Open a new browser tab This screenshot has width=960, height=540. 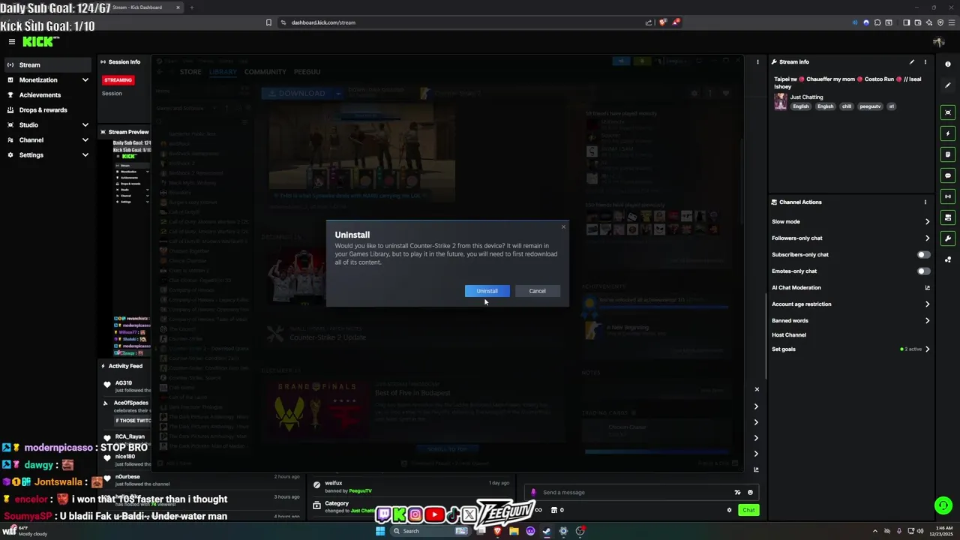point(191,7)
